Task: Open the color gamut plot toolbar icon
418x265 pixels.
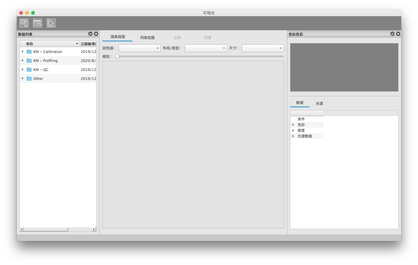Action: coord(51,23)
